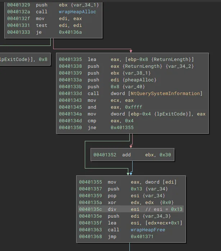Click the address 00401368

91,236
